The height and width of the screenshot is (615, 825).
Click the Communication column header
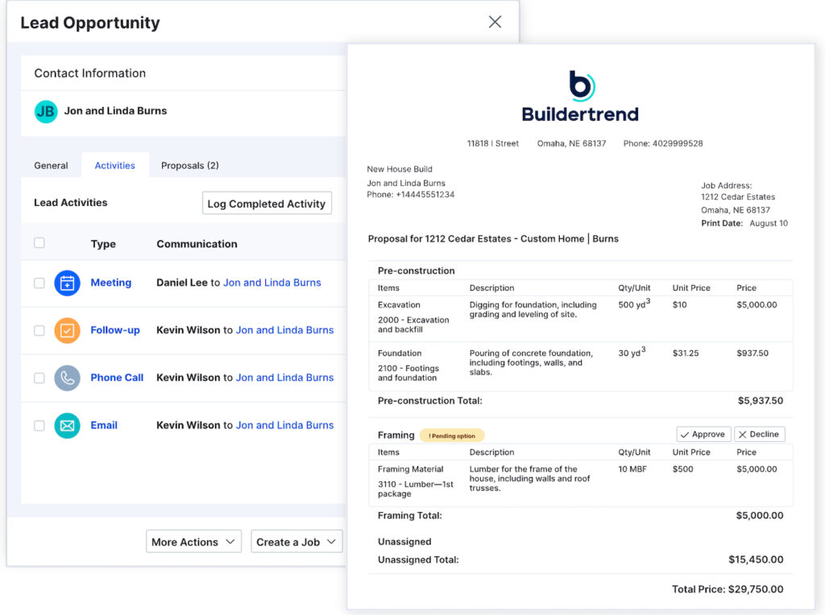[x=197, y=244]
